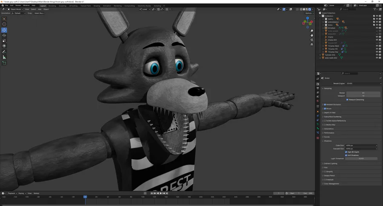Open the Output properties tab icon
Viewport: 383px width, 206px height.
318,88
